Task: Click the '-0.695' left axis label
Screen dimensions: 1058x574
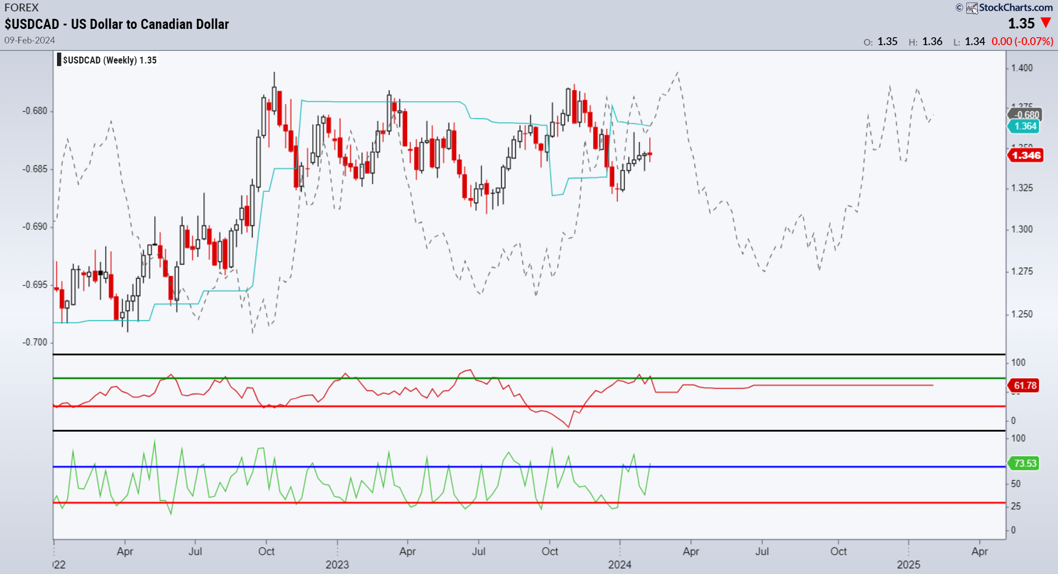Action: [35, 285]
